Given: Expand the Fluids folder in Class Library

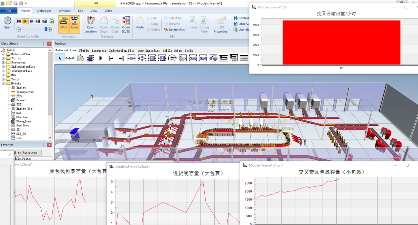Looking at the screenshot, I should tap(3, 58).
